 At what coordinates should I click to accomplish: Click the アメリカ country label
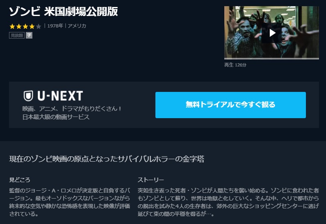77,26
